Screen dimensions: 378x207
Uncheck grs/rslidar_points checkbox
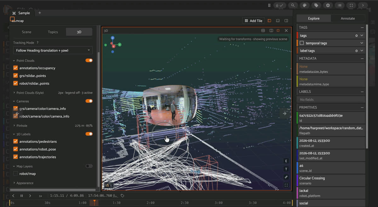click(15, 76)
